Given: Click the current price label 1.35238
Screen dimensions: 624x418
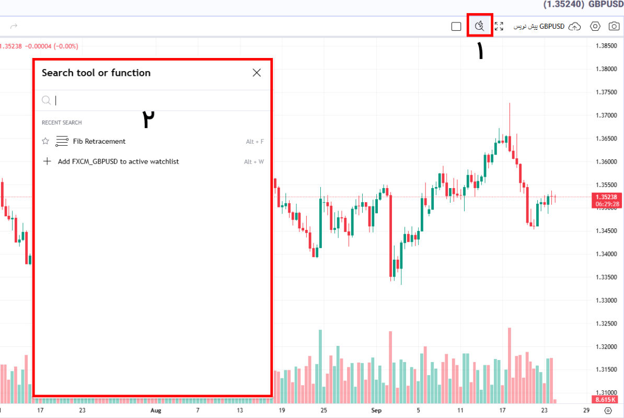Looking at the screenshot, I should pyautogui.click(x=606, y=197).
